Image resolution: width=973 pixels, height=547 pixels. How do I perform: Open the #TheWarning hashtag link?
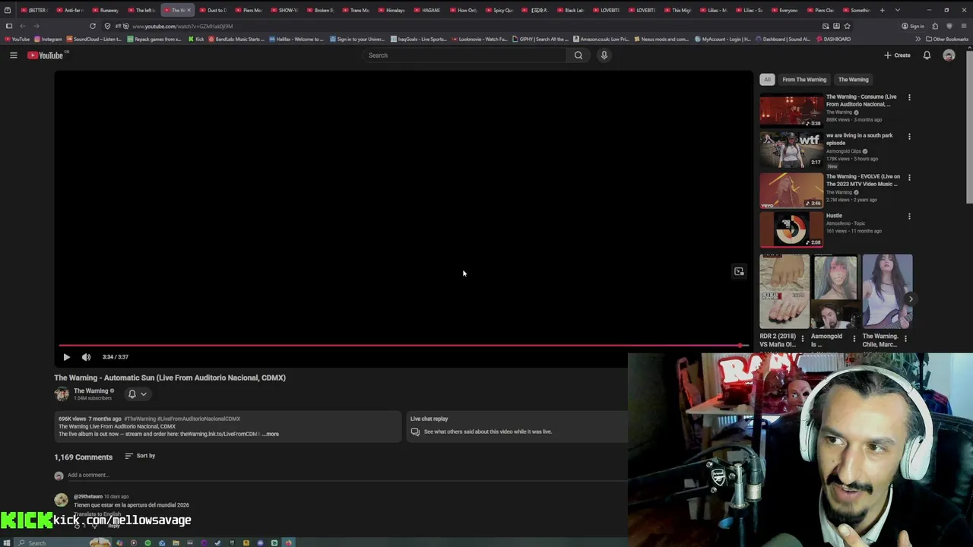click(140, 419)
